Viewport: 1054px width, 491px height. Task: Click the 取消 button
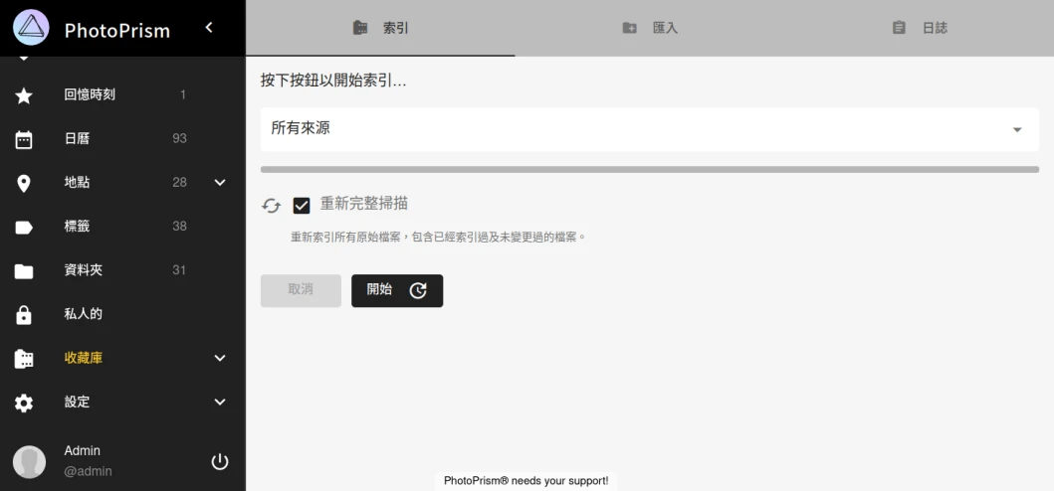point(301,290)
